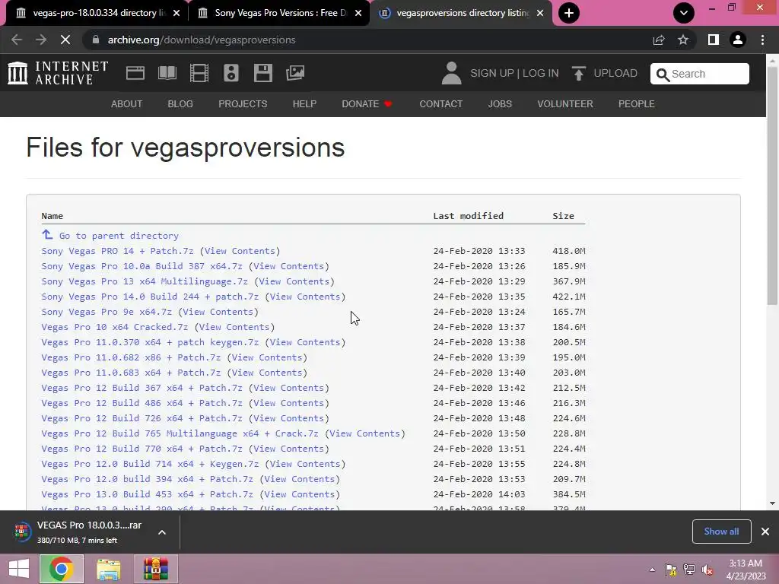Click Show all downloads button
The height and width of the screenshot is (584, 779).
tap(721, 532)
